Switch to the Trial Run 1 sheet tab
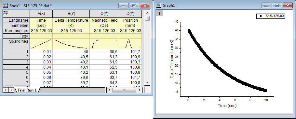Screen dimensions: 296x119 click(x=27, y=90)
